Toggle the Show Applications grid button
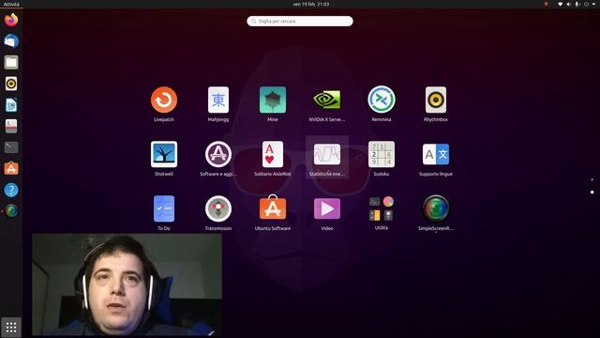The height and width of the screenshot is (338, 600). coord(11,327)
